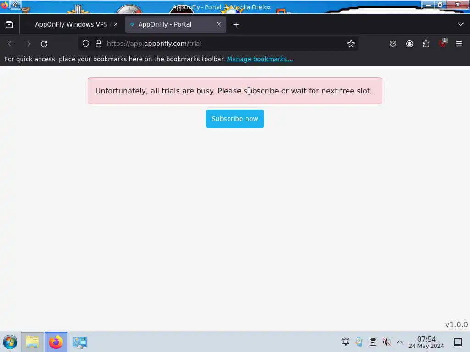470x352 pixels.
Task: Activate Firefox from the taskbar
Action: pos(56,342)
